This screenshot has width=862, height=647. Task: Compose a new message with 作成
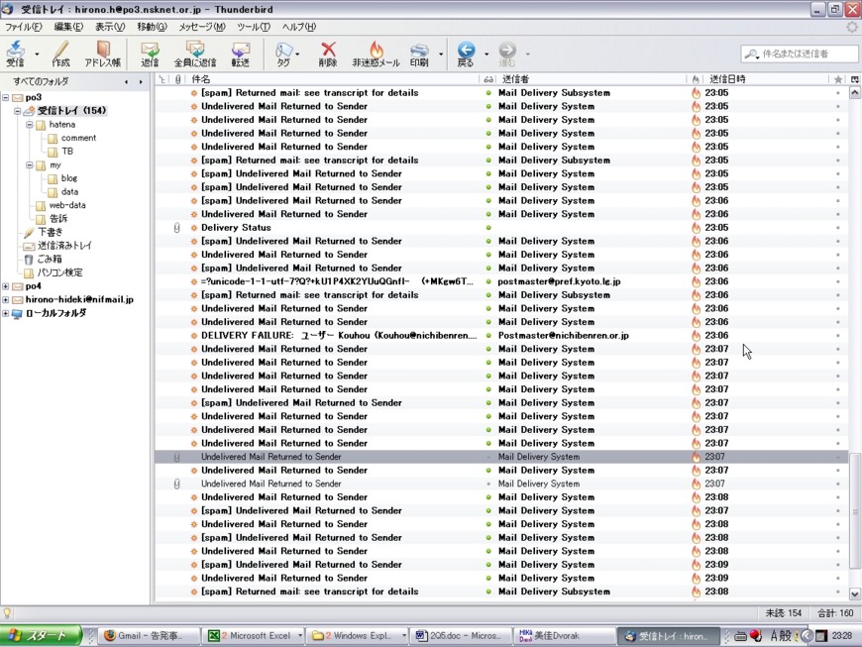60,54
